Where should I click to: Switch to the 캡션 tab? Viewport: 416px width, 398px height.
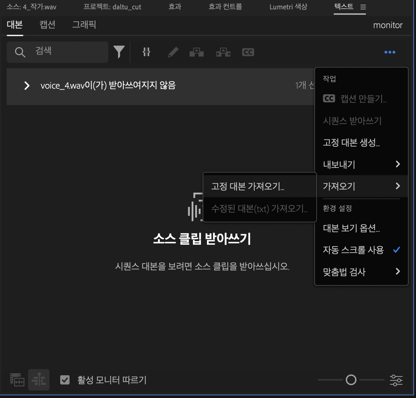coord(47,25)
